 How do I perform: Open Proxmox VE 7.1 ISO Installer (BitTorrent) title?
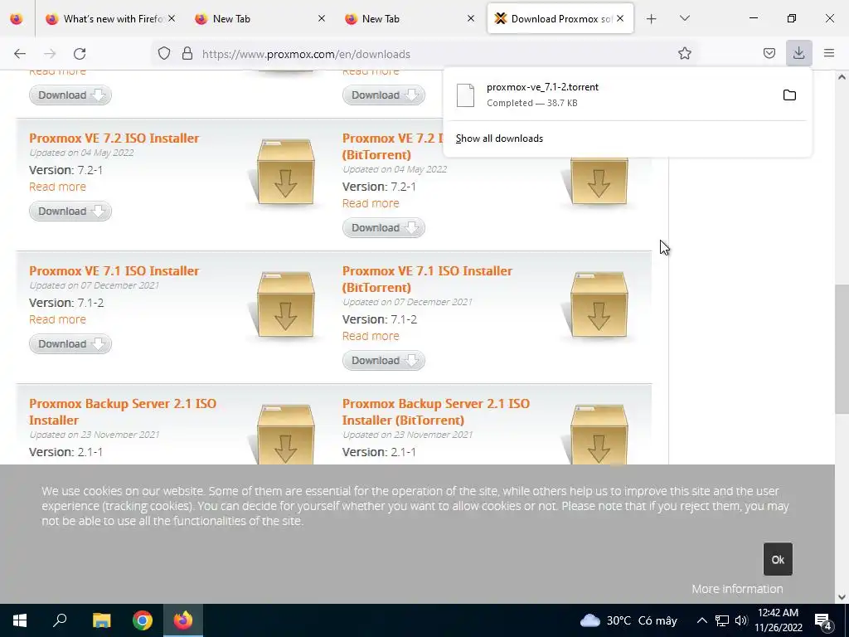pos(427,279)
